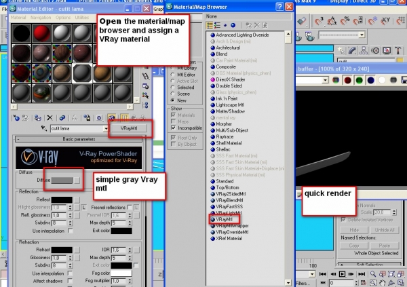This screenshot has height=287, width=407.
Task: Select Standard in the material list
Action: (225, 181)
